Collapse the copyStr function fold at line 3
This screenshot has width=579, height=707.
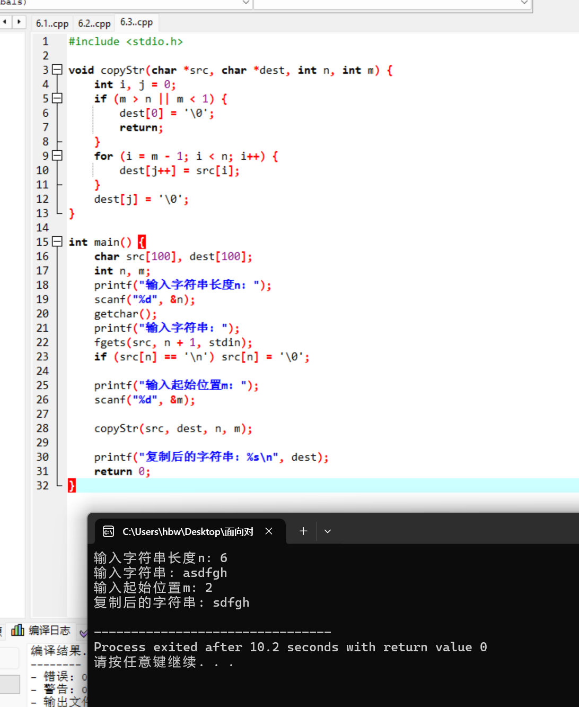pyautogui.click(x=57, y=70)
